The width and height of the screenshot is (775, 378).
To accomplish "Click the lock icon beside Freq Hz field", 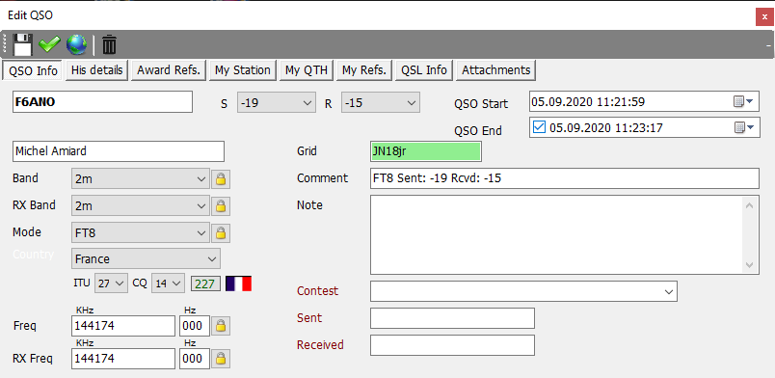I will (221, 326).
